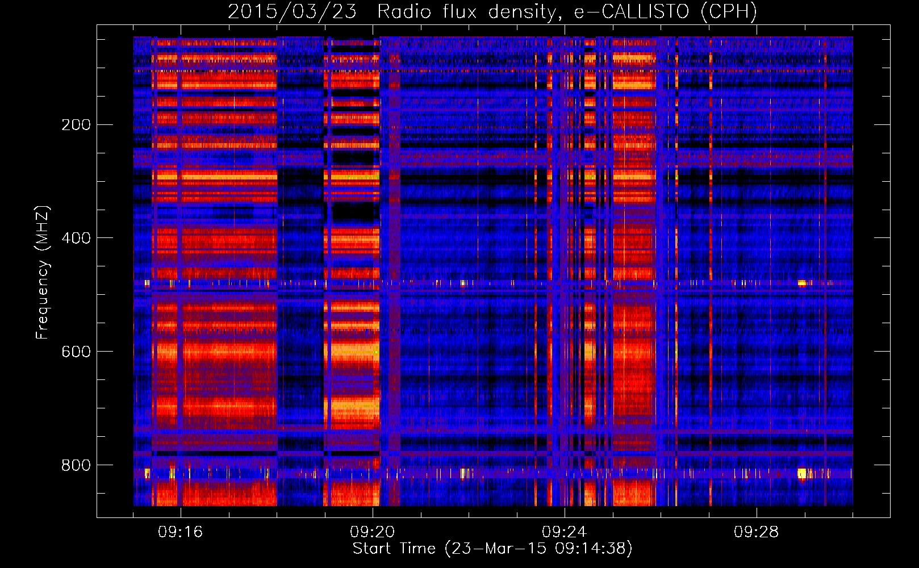Click the 'Start Time (23-Mar-15 09:14:38)' label

pos(492,549)
